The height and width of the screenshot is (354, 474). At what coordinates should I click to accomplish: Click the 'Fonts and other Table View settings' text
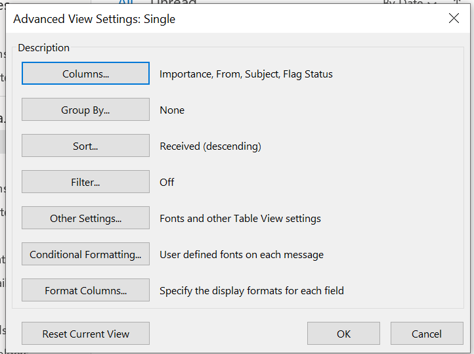coord(240,219)
